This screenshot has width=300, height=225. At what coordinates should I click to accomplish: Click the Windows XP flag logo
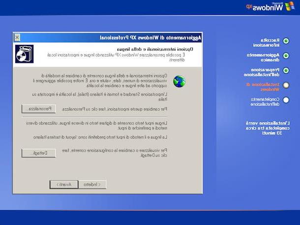290,6
